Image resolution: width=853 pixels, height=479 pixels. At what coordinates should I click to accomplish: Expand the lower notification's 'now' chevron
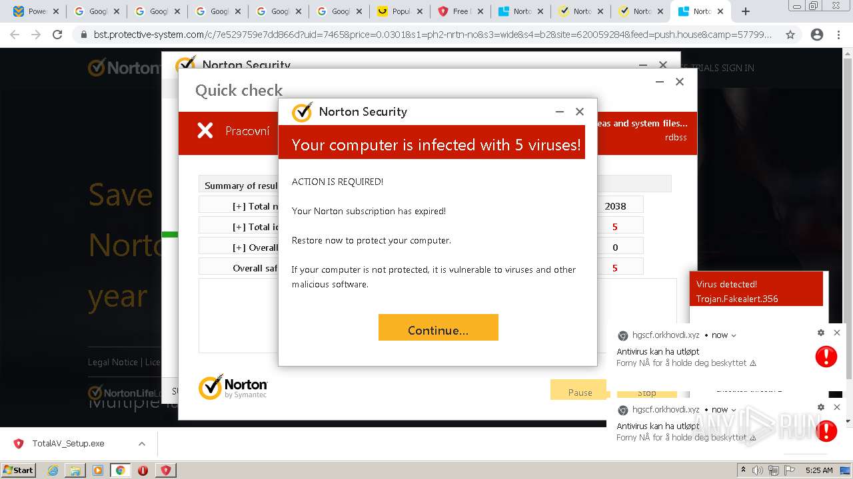click(x=734, y=410)
